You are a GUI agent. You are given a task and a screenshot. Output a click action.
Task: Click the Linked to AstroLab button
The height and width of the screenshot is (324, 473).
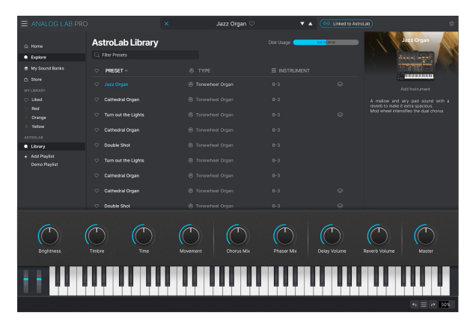point(346,23)
